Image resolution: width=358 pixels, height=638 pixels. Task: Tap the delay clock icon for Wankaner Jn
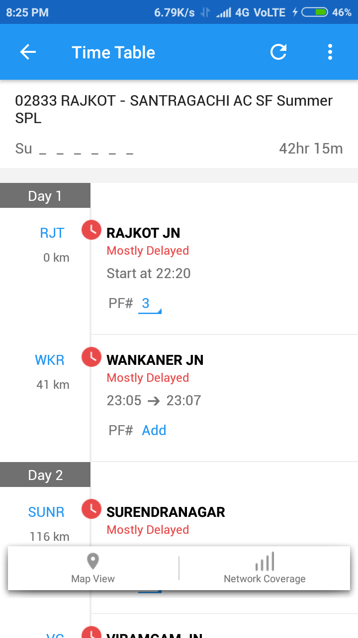coord(91,357)
